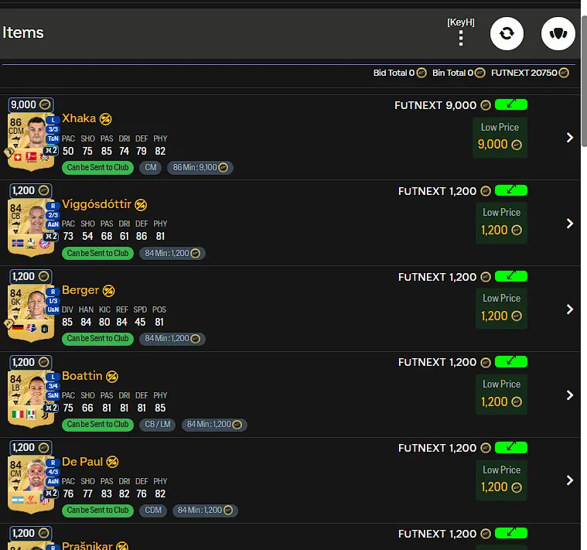The width and height of the screenshot is (587, 550).
Task: Click the Items panel heading
Action: tap(23, 33)
